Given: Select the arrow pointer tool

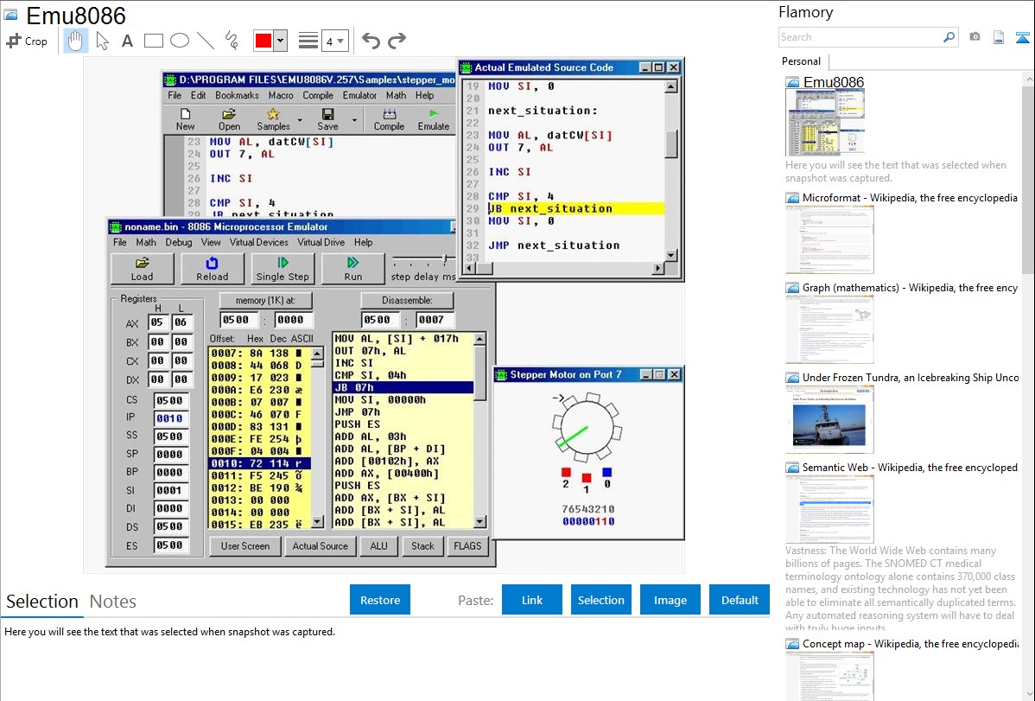Looking at the screenshot, I should pyautogui.click(x=102, y=41).
